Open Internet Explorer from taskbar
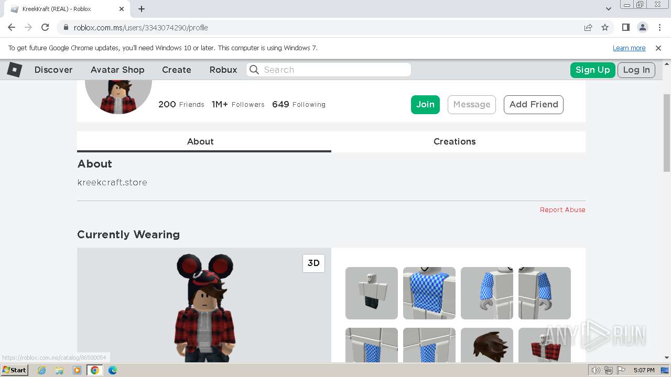Screen dimensions: 671x377 coord(42,370)
